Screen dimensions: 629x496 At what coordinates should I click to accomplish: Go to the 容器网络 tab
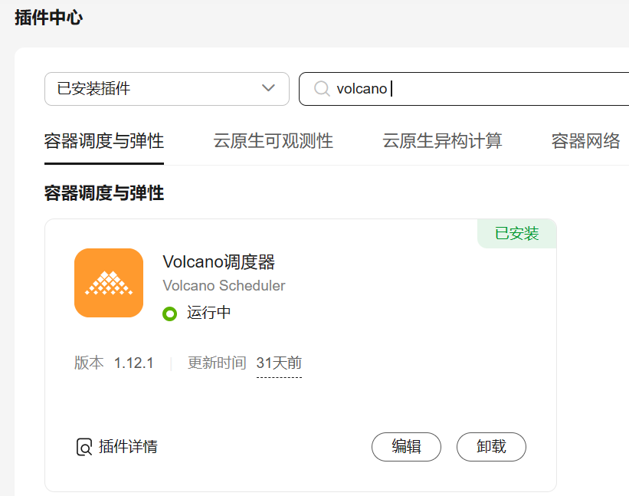[586, 141]
